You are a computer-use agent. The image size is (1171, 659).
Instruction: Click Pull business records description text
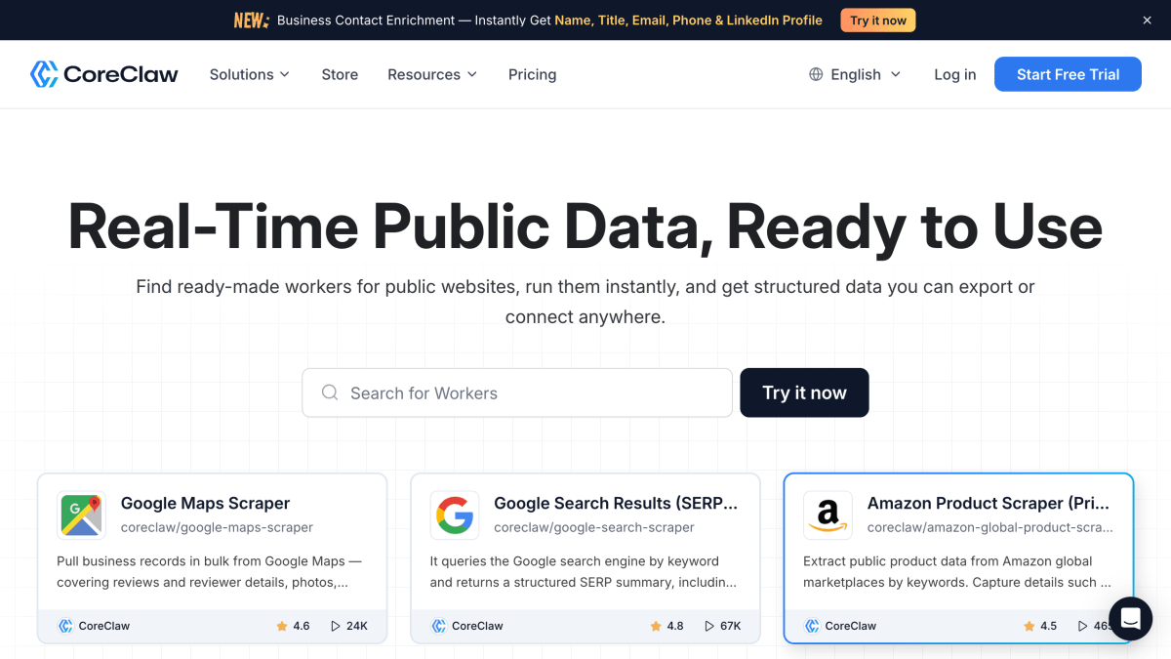[209, 571]
